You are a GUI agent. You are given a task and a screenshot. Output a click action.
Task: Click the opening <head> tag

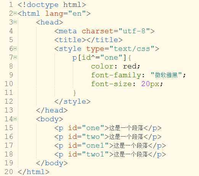[50, 22]
